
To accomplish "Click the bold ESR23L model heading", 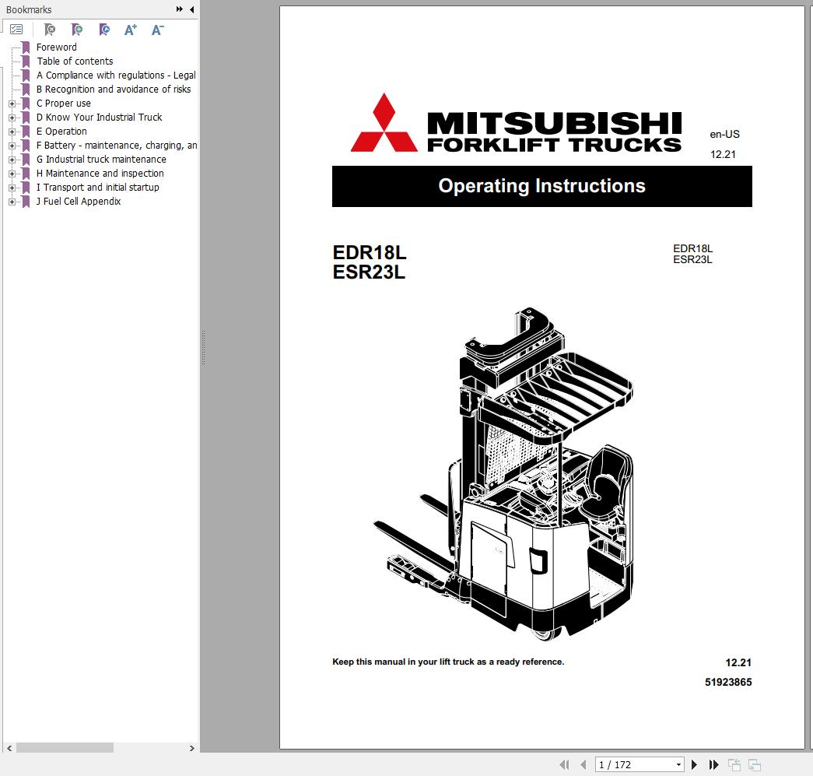I will 369,272.
